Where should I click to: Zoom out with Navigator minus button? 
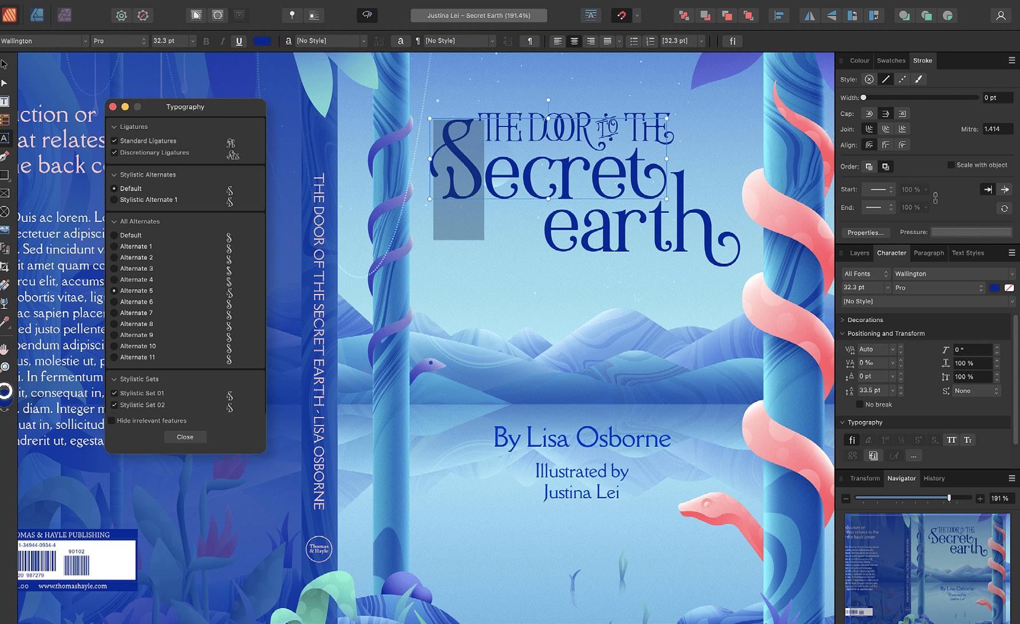tap(845, 499)
